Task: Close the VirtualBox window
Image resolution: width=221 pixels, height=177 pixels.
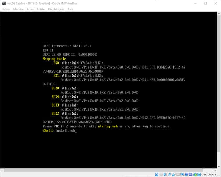Action: (x=216, y=3)
